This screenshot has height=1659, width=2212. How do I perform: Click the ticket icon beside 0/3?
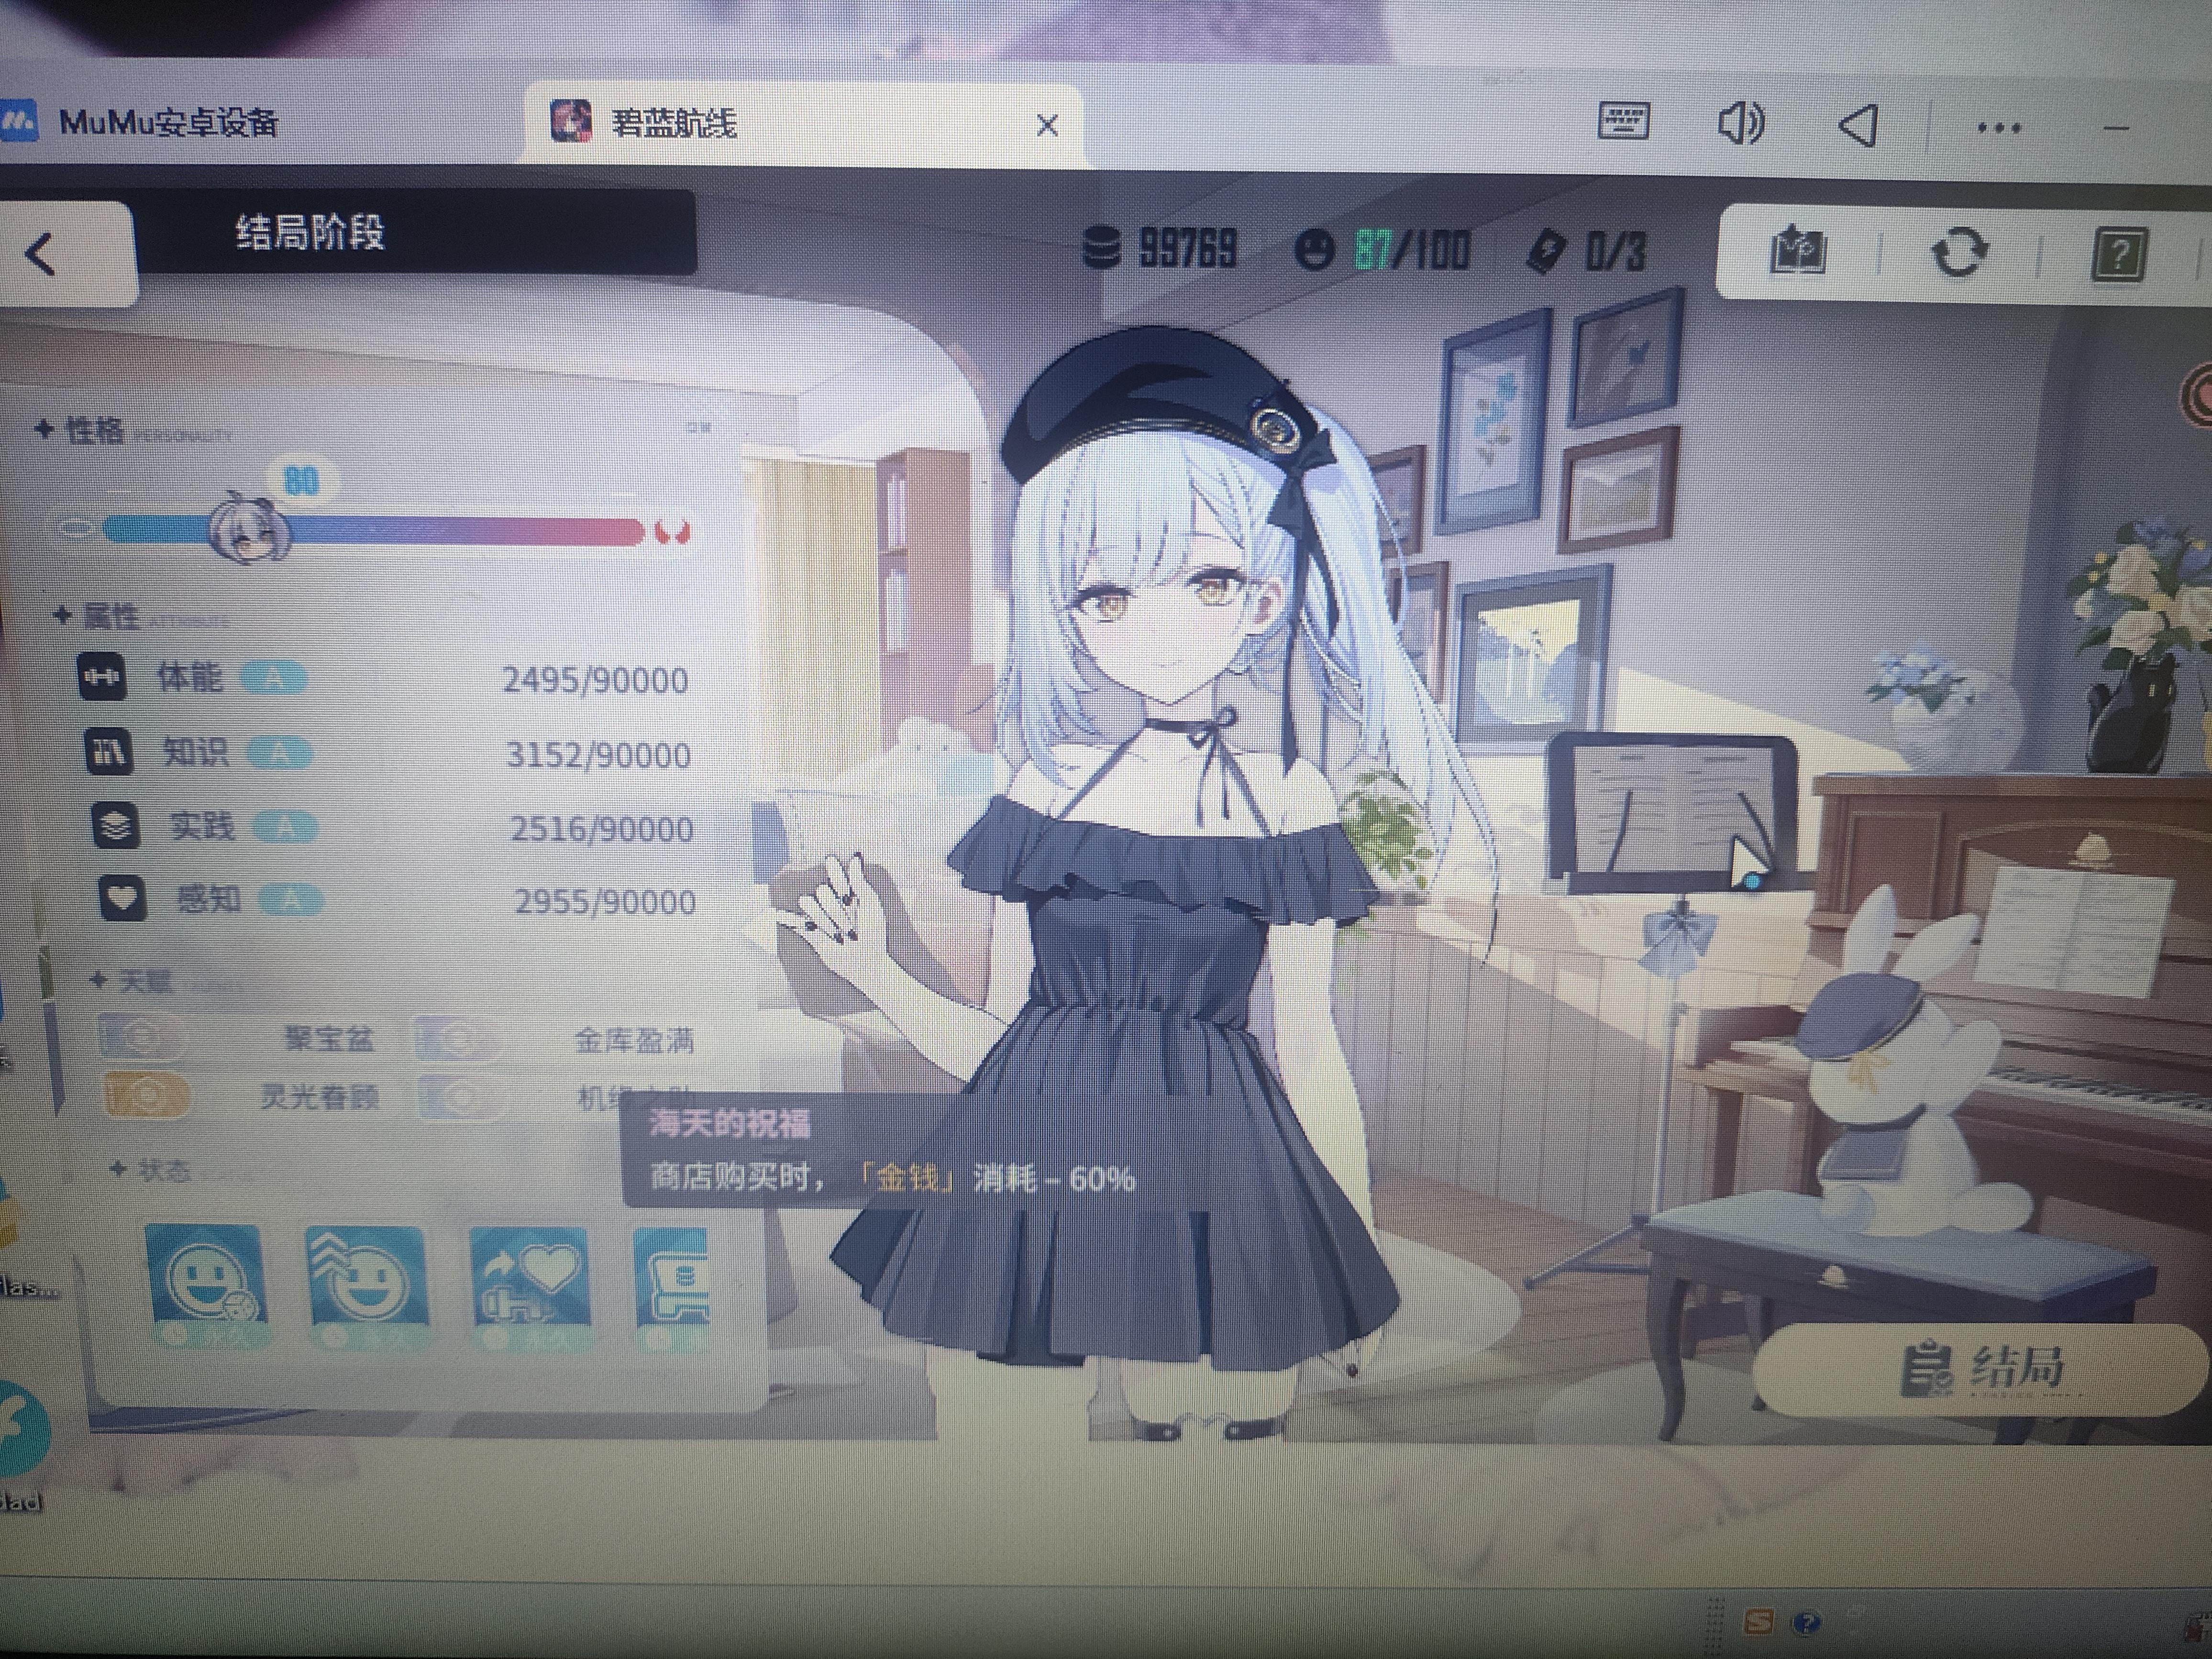point(1547,250)
